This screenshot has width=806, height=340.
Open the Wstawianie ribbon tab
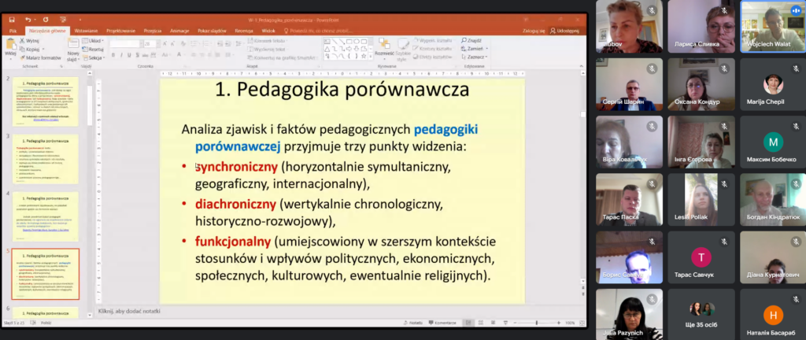(86, 30)
